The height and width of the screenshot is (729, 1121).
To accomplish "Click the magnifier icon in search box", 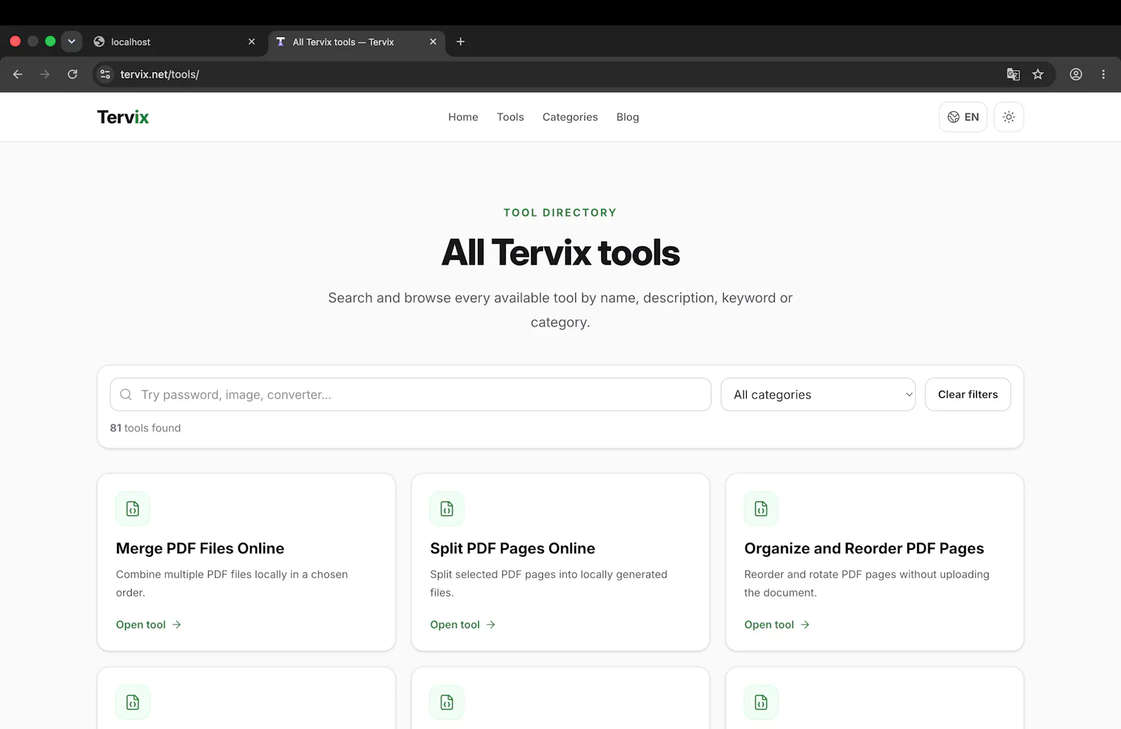I will click(126, 394).
